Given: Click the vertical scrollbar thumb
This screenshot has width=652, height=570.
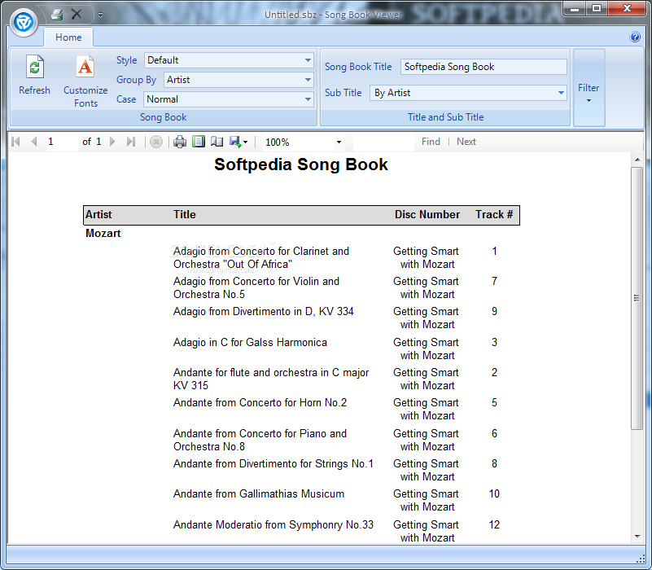Looking at the screenshot, I should tap(637, 298).
